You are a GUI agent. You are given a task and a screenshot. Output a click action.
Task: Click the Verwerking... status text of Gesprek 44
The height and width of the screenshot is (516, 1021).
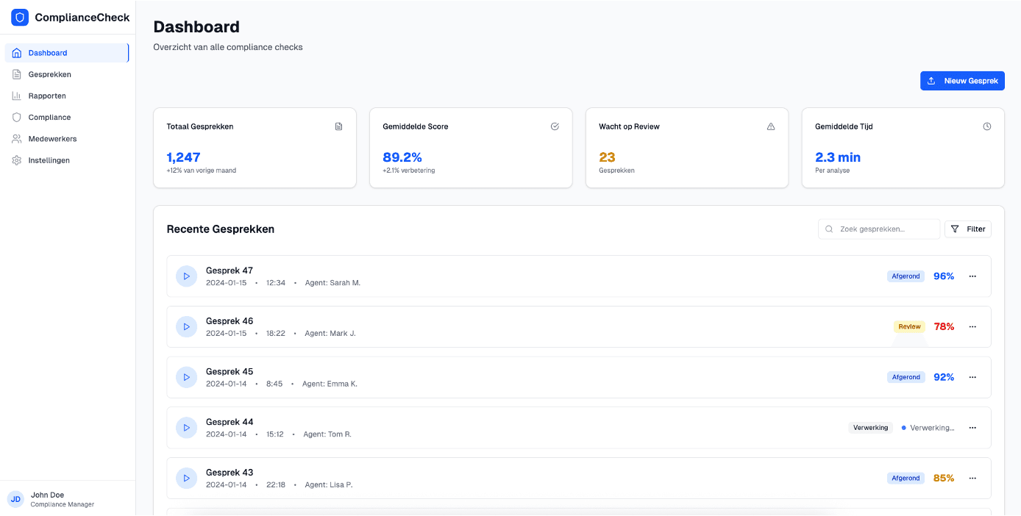coord(932,428)
